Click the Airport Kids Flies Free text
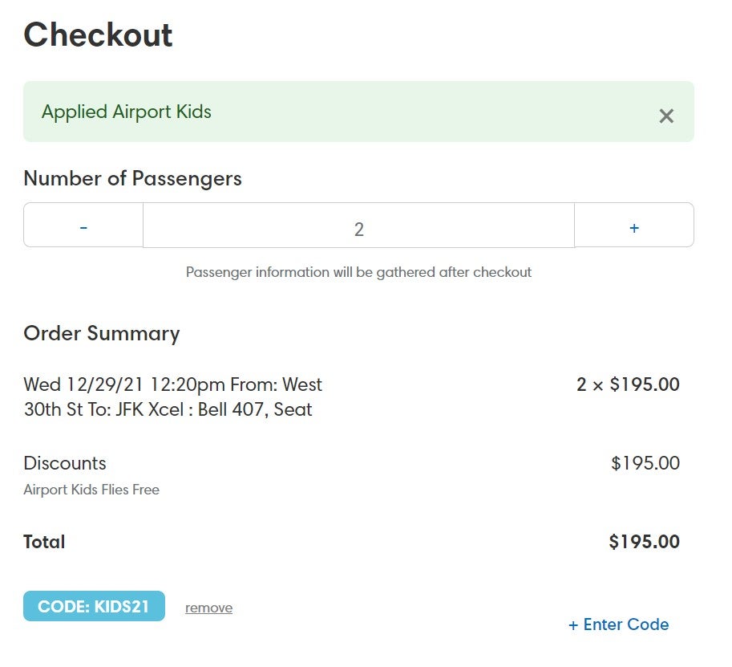Screen dimensions: 732x667 91,490
